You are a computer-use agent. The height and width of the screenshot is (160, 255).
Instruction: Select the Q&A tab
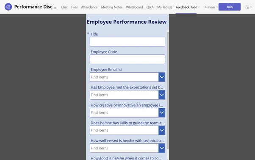150,7
